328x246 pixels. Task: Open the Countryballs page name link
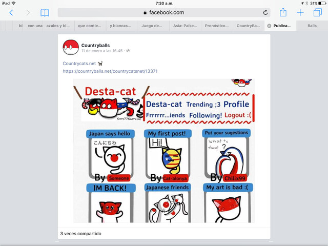95,45
